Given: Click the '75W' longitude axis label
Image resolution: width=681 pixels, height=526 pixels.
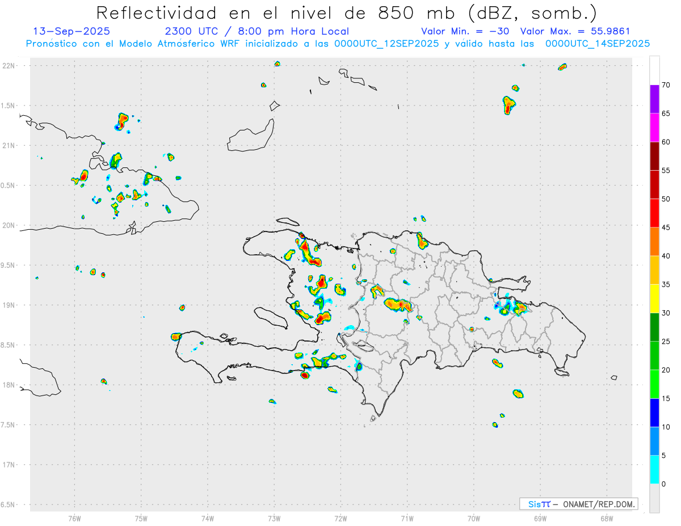Looking at the screenshot, I should (141, 518).
